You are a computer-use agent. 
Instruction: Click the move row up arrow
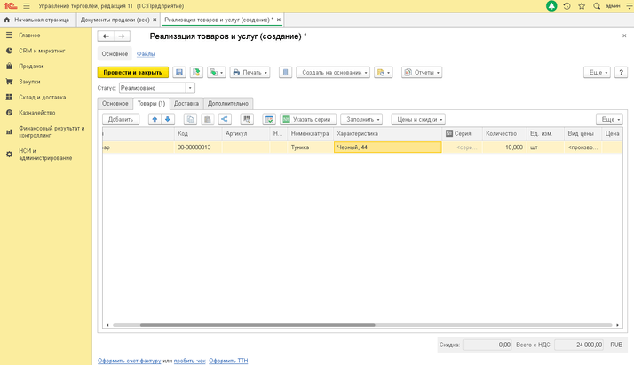[155, 119]
